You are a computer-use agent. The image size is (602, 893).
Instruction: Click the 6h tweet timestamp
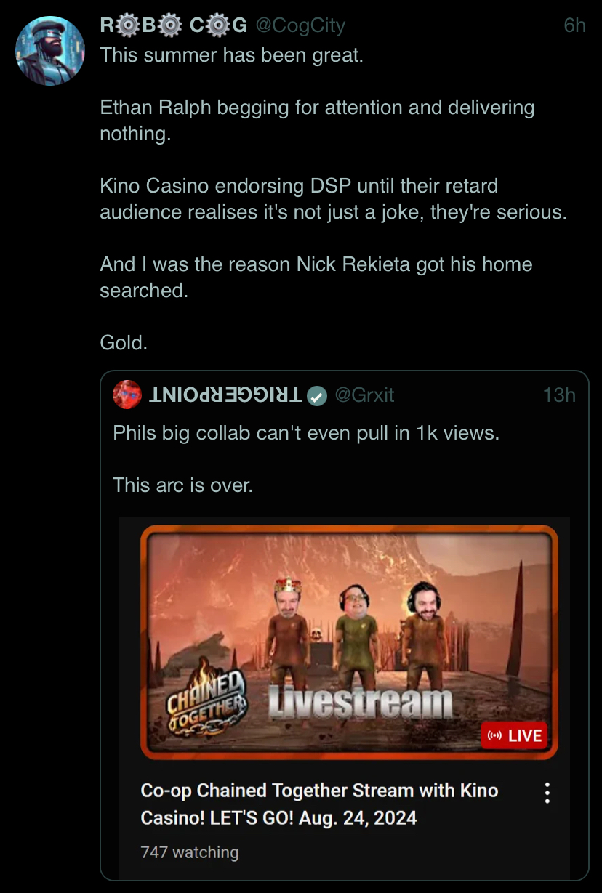coord(574,25)
